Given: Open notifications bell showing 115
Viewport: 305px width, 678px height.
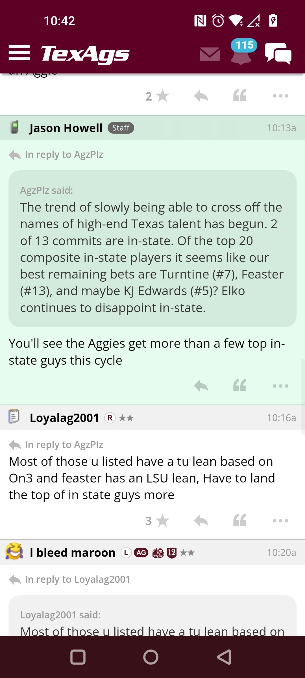Looking at the screenshot, I should click(241, 52).
